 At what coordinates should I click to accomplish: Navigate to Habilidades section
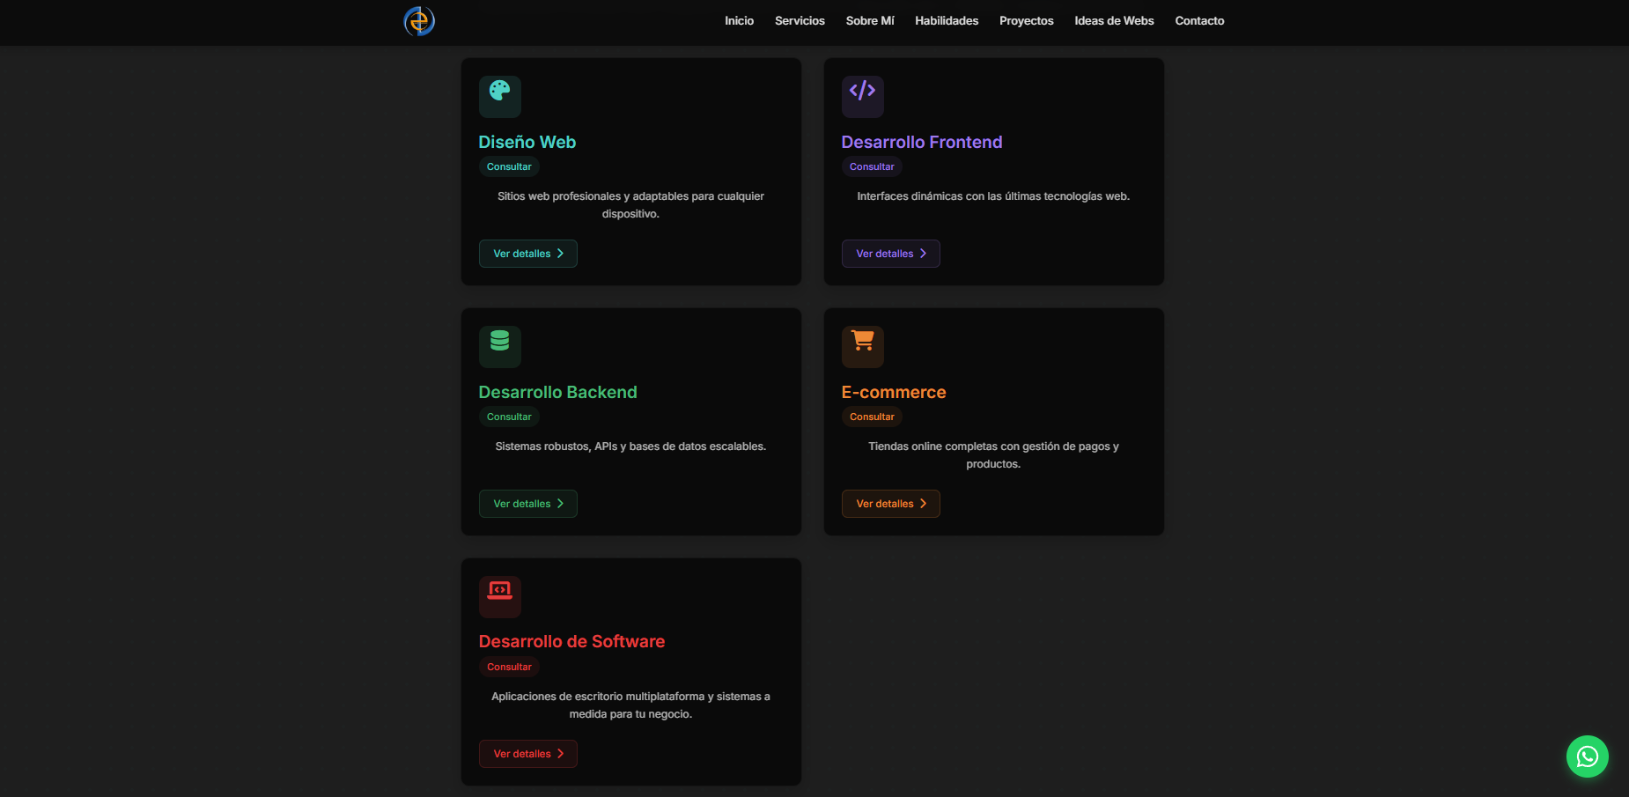pos(947,21)
